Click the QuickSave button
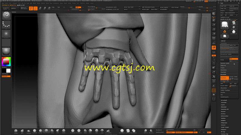 [189, 1]
